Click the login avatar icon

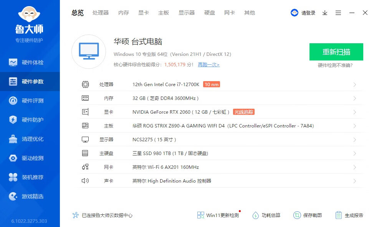[295, 13]
